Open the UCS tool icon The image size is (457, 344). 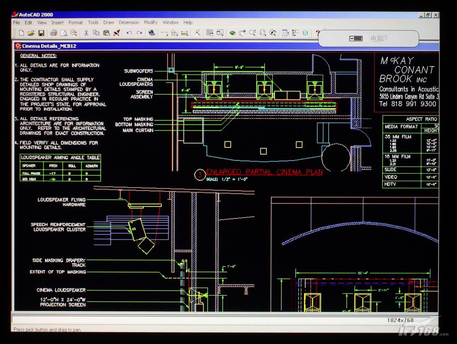coord(174,33)
